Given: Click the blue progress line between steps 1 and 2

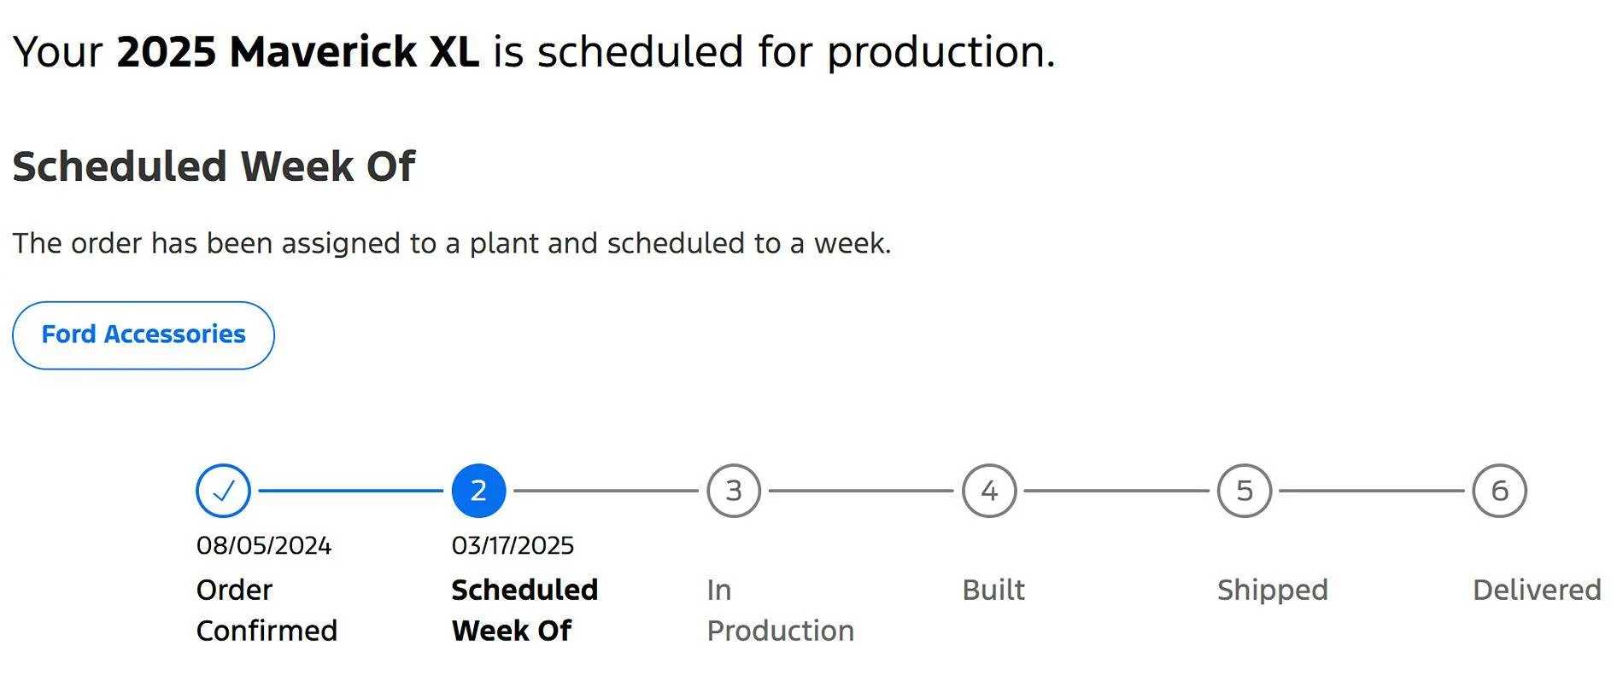Looking at the screenshot, I should 350,491.
